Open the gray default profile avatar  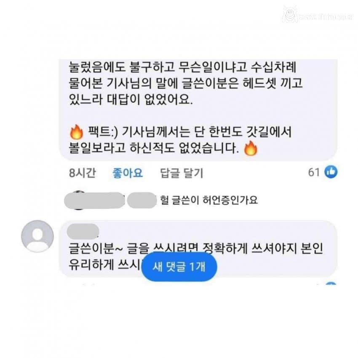coord(37,236)
